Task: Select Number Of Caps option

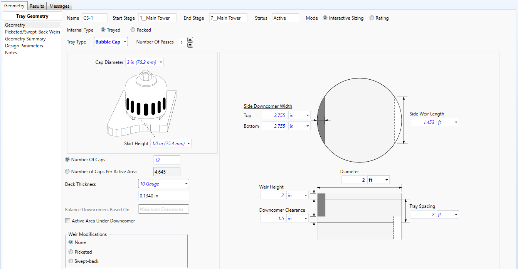Action: [x=67, y=160]
